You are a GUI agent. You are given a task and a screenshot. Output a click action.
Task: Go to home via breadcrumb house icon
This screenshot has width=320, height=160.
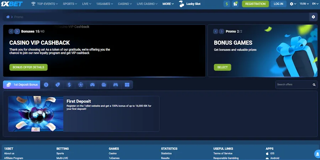point(8,17)
